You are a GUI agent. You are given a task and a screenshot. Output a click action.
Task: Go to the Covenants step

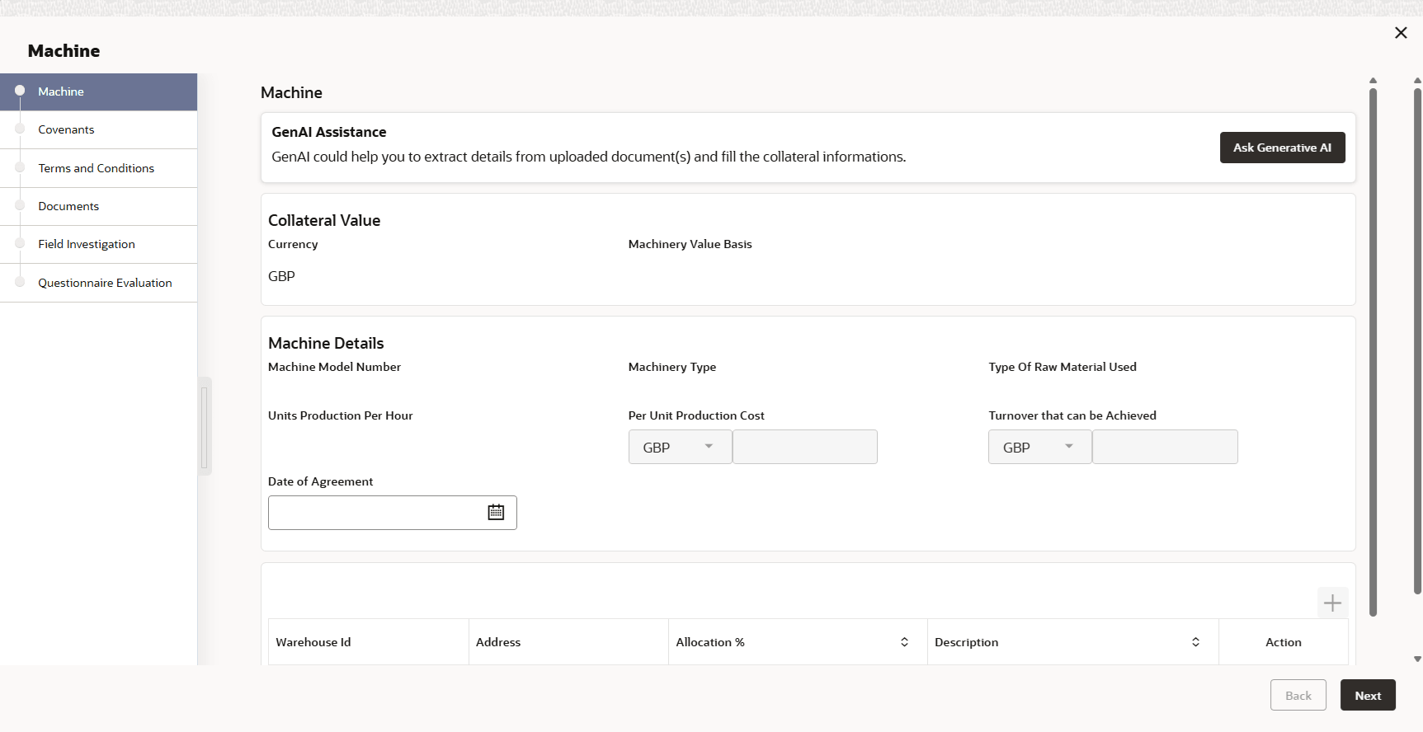[x=66, y=129]
